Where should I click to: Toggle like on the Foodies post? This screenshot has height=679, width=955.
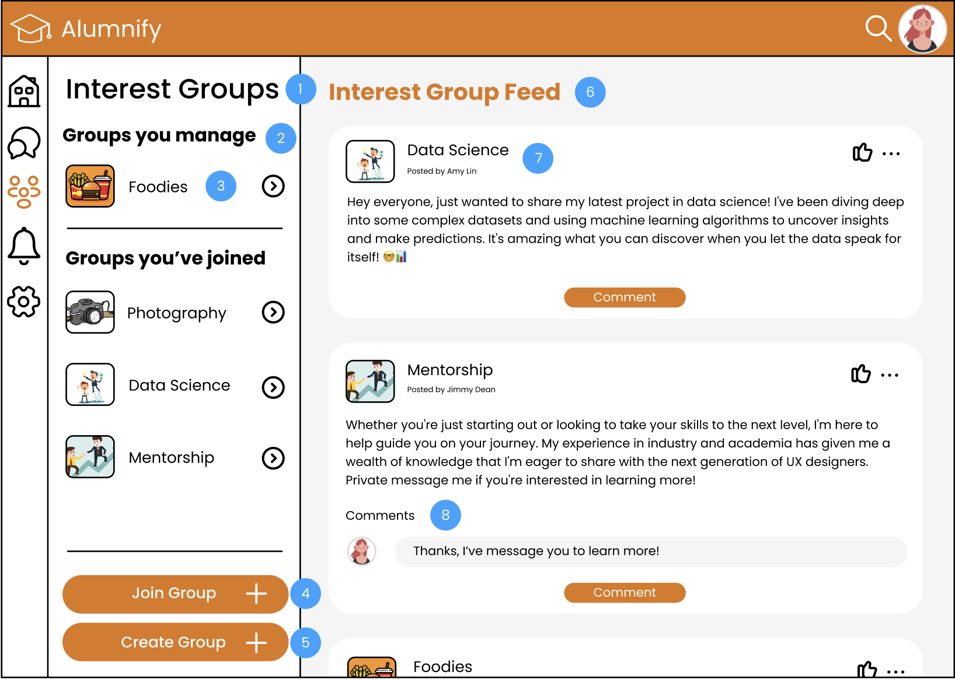coord(868,671)
